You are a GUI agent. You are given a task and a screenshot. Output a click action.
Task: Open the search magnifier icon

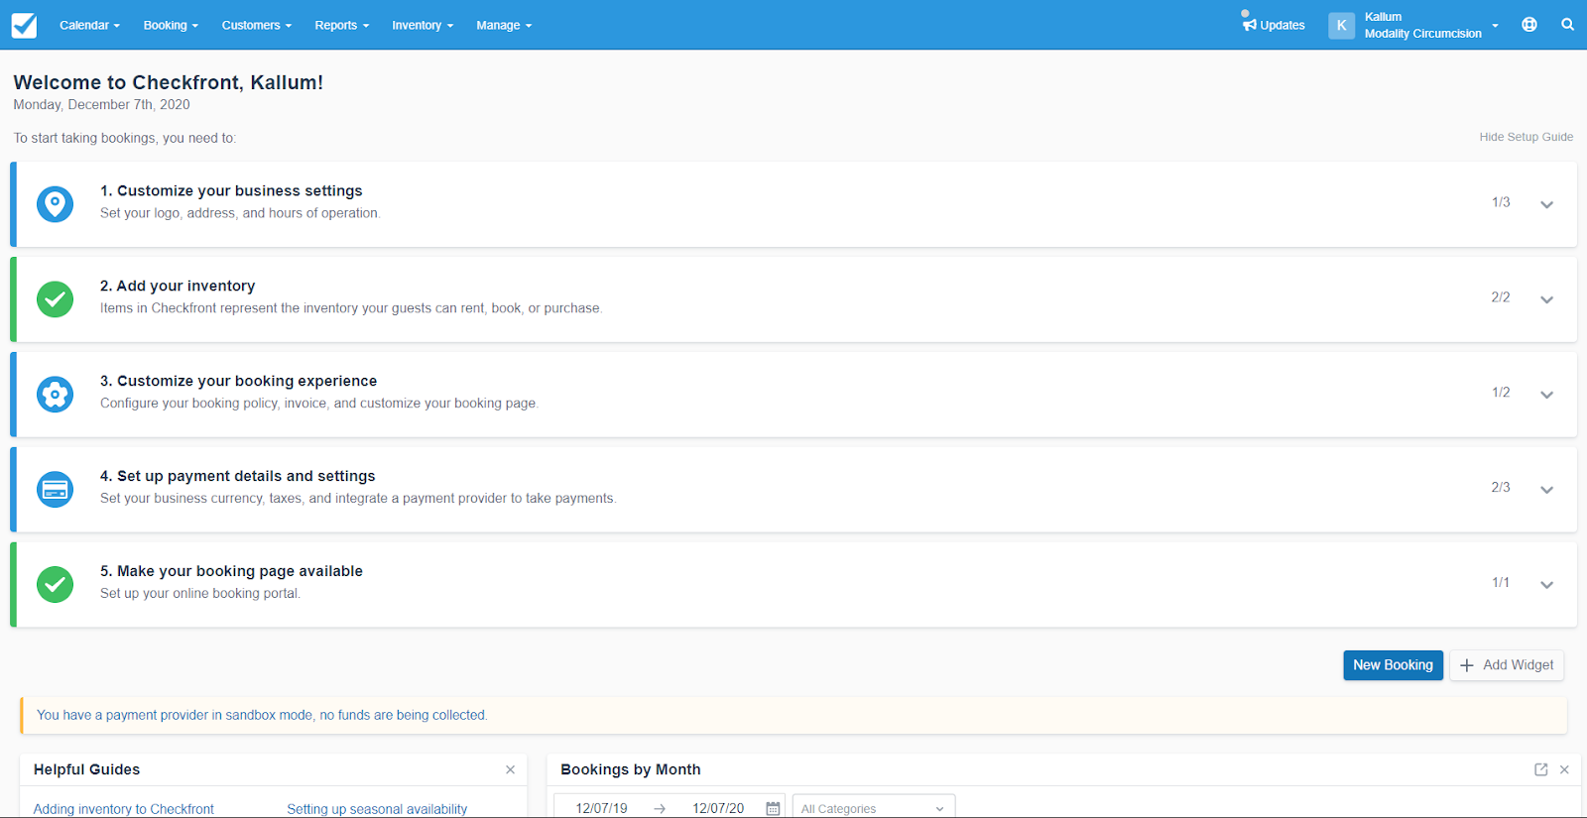(x=1567, y=25)
